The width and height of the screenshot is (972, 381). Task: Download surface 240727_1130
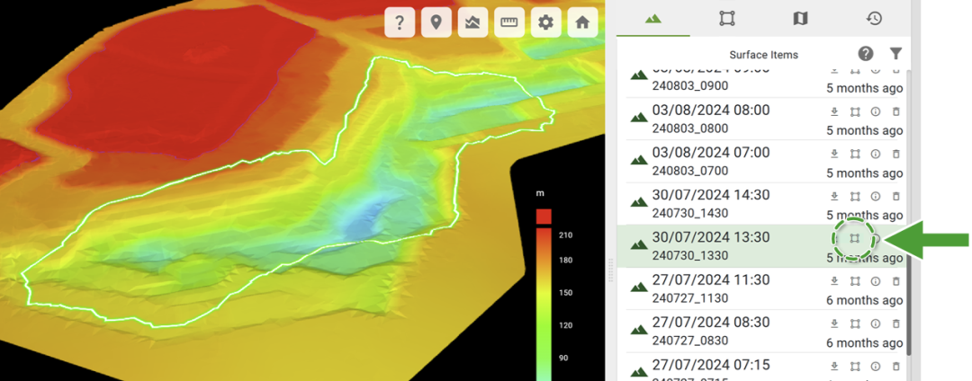click(834, 281)
